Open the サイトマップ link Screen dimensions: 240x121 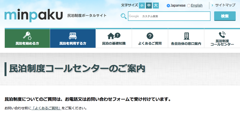[x=225, y=5]
